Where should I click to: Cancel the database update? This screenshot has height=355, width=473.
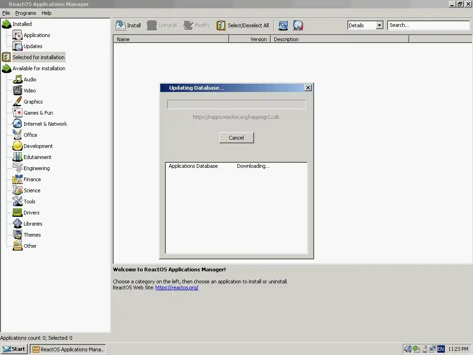pos(236,138)
